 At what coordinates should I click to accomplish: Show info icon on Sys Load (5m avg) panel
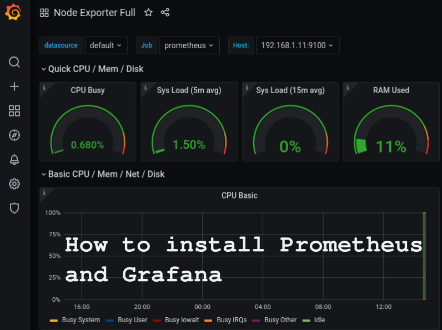coord(145,87)
